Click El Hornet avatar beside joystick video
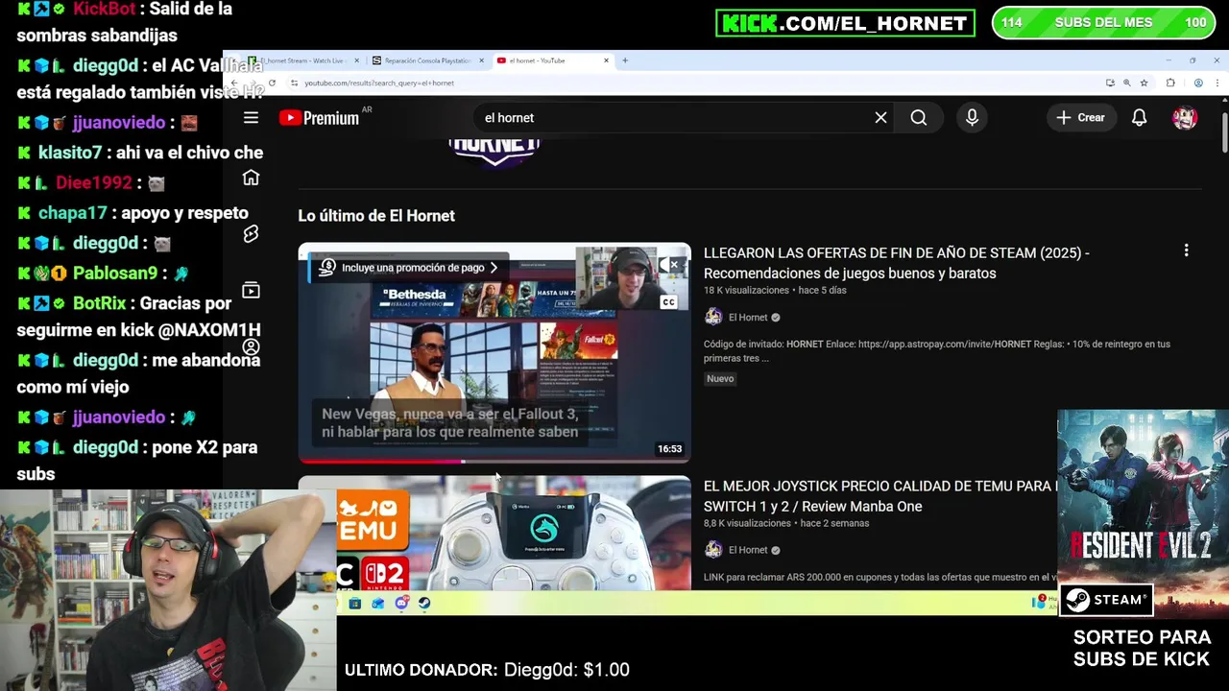This screenshot has height=691, width=1229. [713, 550]
